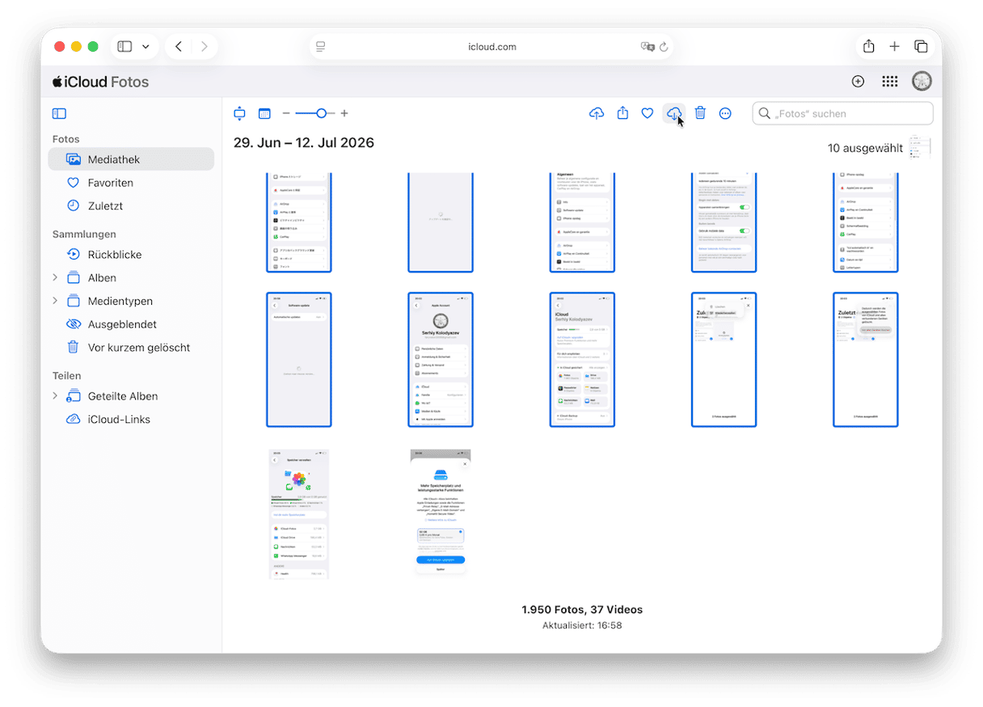Toggle the iCloud Fotos sidebar panel
Screen dimensions: 983x707
click(x=59, y=114)
